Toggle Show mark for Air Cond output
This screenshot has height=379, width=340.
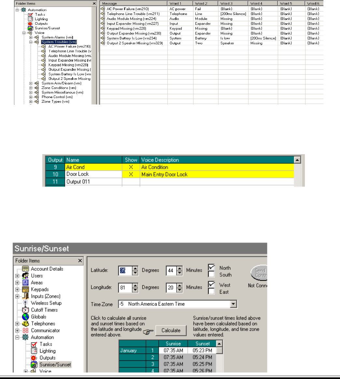pos(131,167)
